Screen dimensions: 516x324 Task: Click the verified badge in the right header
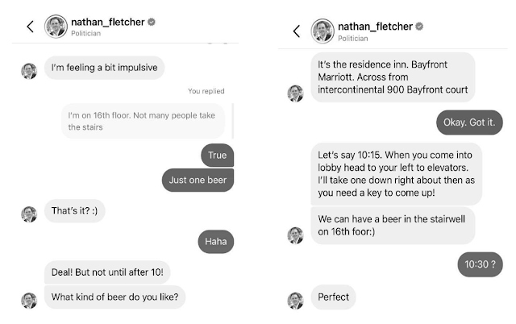(419, 26)
